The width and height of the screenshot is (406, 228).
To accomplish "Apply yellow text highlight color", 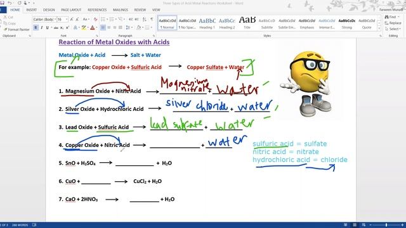I will (x=83, y=28).
